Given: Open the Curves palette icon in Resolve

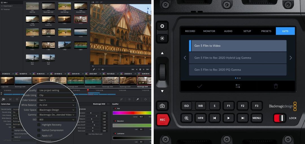Looking at the screenshot, I should point(121,99).
